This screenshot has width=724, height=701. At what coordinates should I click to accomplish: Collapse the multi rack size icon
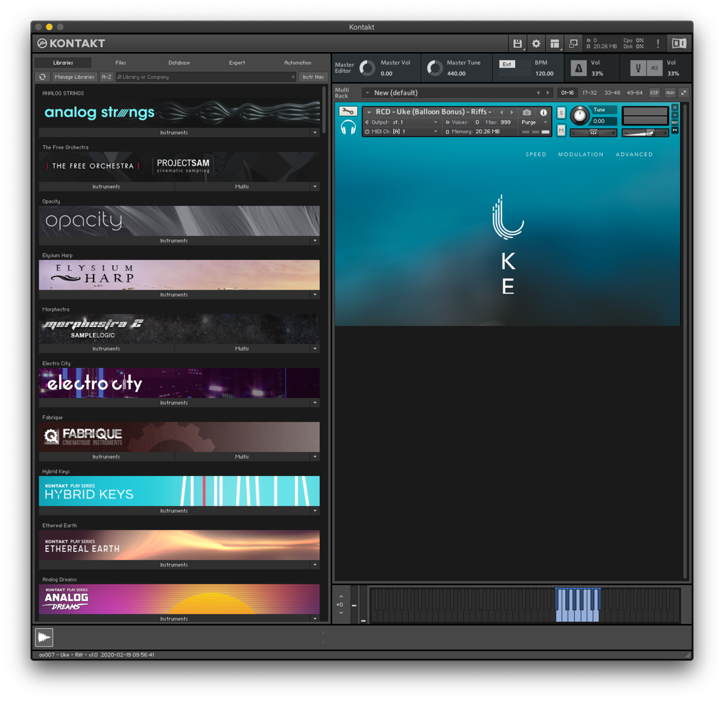[x=684, y=93]
